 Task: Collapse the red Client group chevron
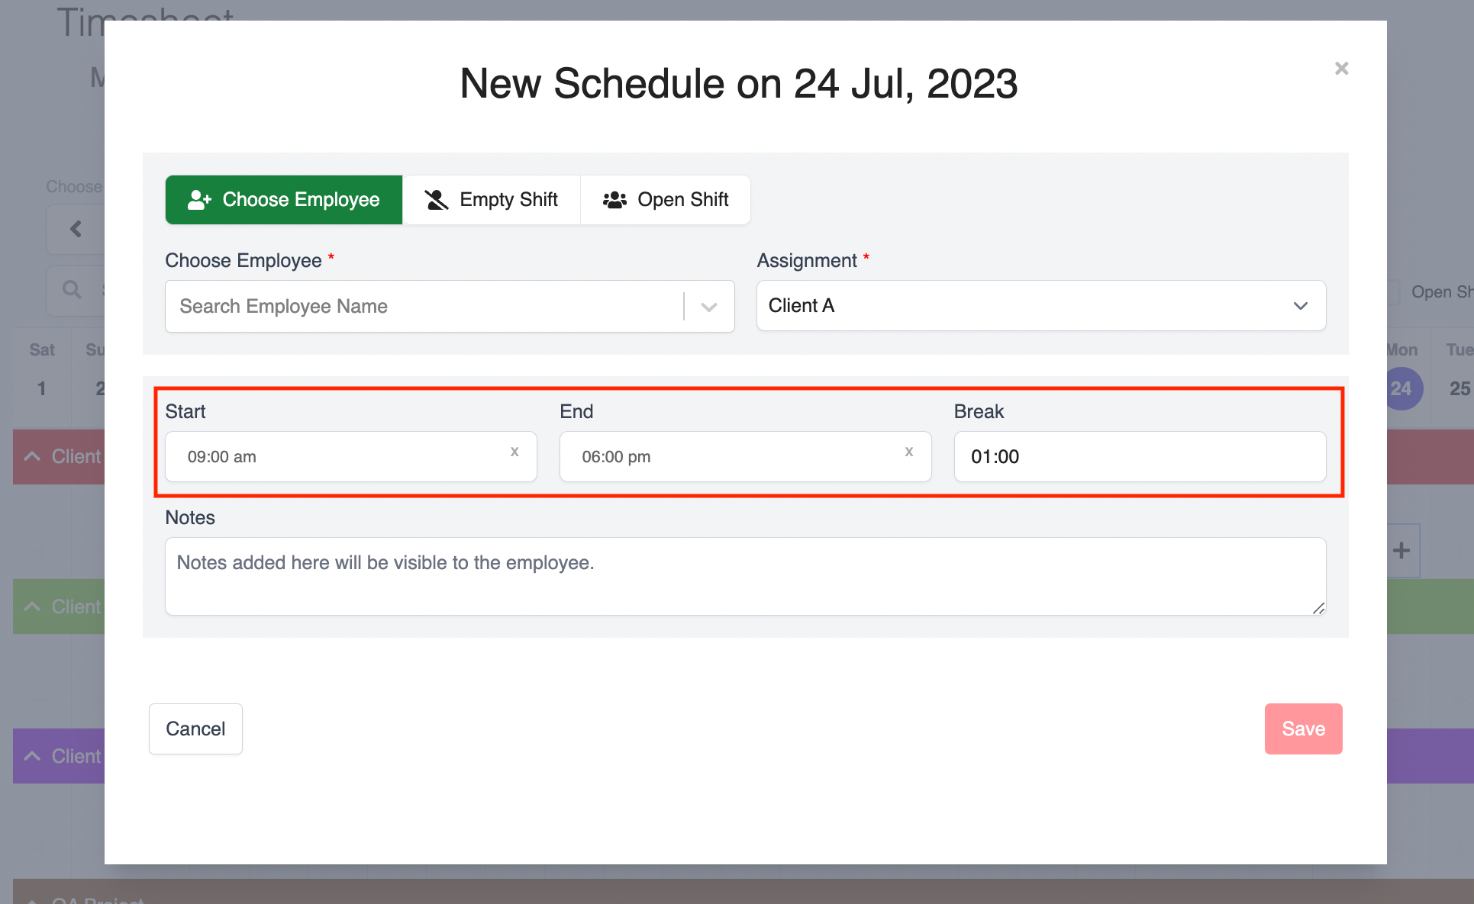point(32,456)
